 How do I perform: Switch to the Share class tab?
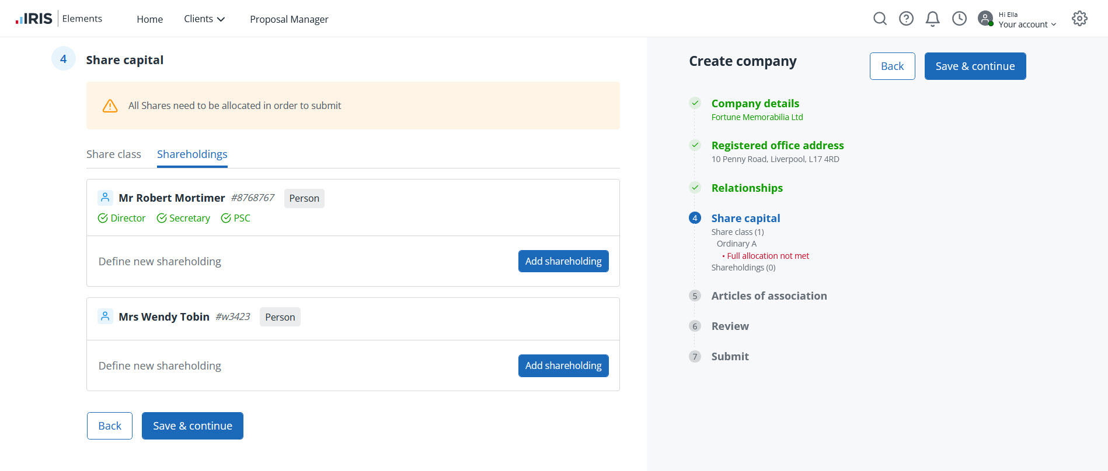114,154
